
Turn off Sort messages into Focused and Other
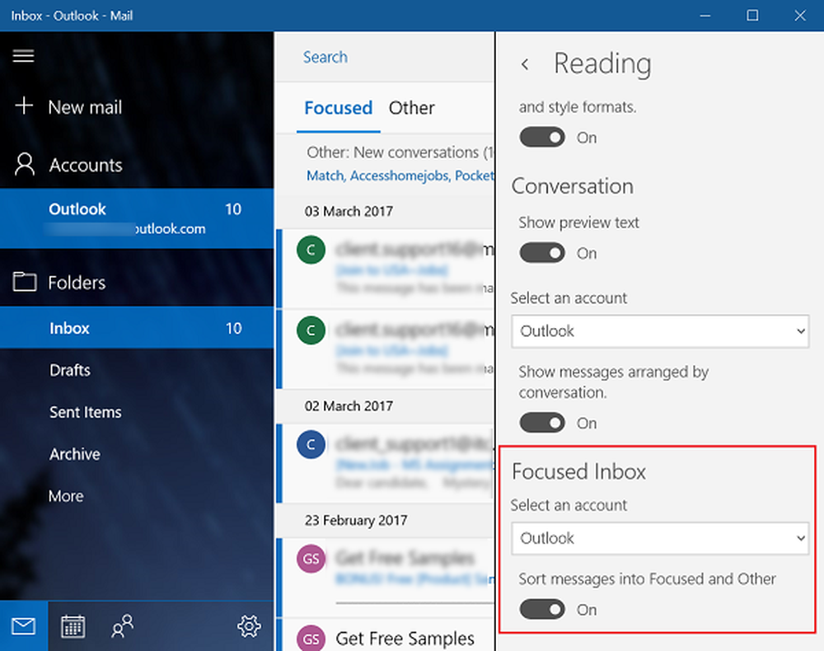click(542, 610)
